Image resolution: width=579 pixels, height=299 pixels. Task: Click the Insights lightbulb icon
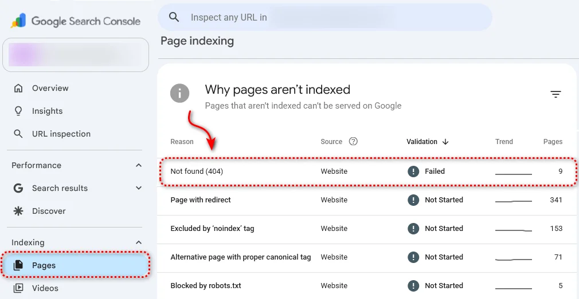pyautogui.click(x=18, y=111)
